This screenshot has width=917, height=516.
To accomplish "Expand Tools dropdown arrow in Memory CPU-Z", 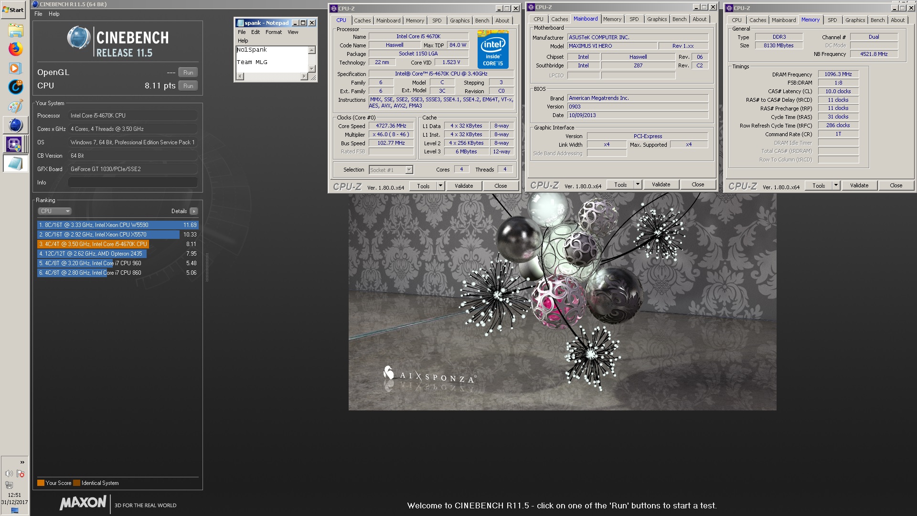I will 836,185.
